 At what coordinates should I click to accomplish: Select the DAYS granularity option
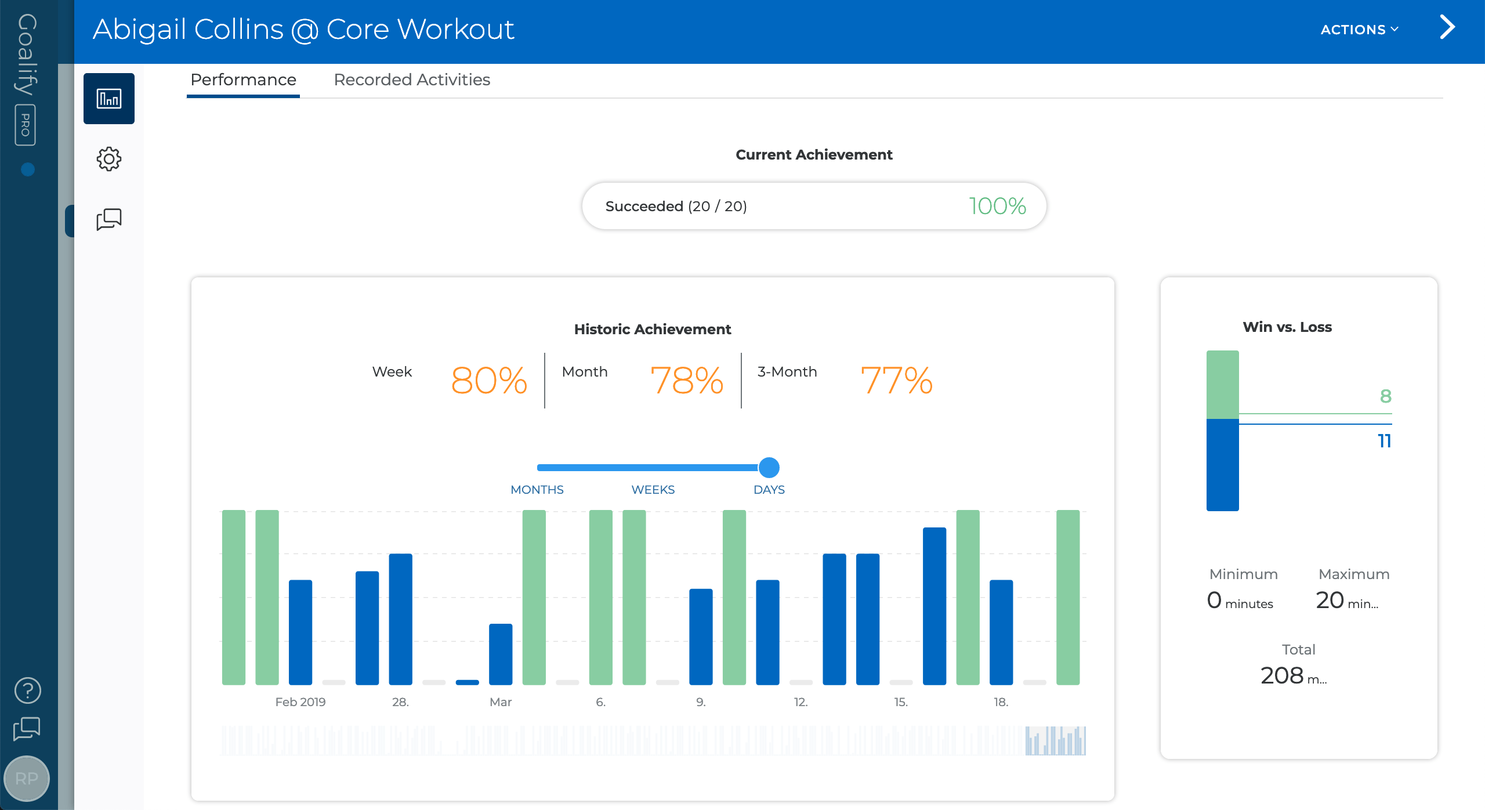[x=769, y=489]
